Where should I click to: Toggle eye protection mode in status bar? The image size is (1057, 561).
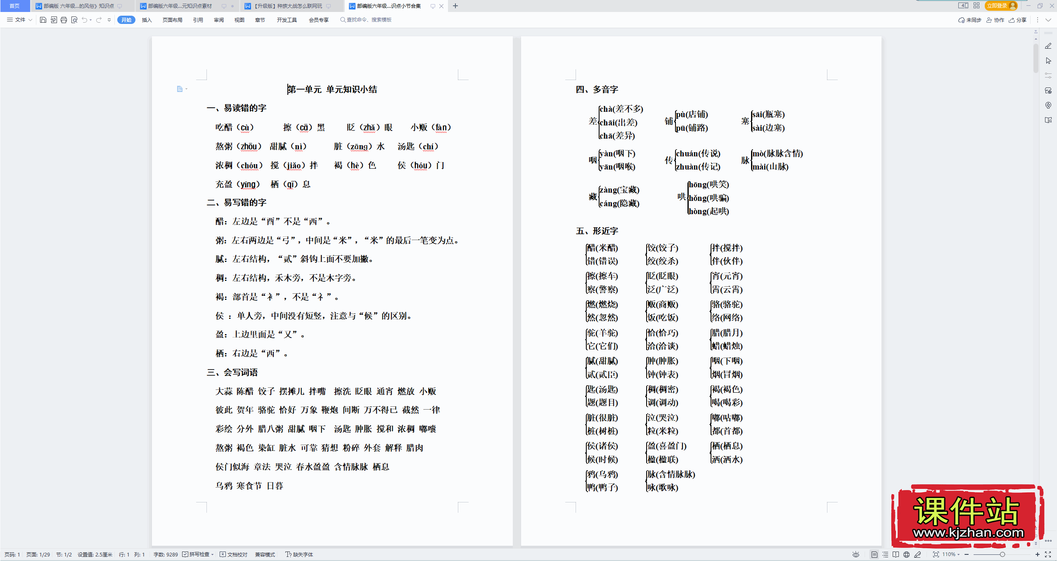[x=856, y=554]
